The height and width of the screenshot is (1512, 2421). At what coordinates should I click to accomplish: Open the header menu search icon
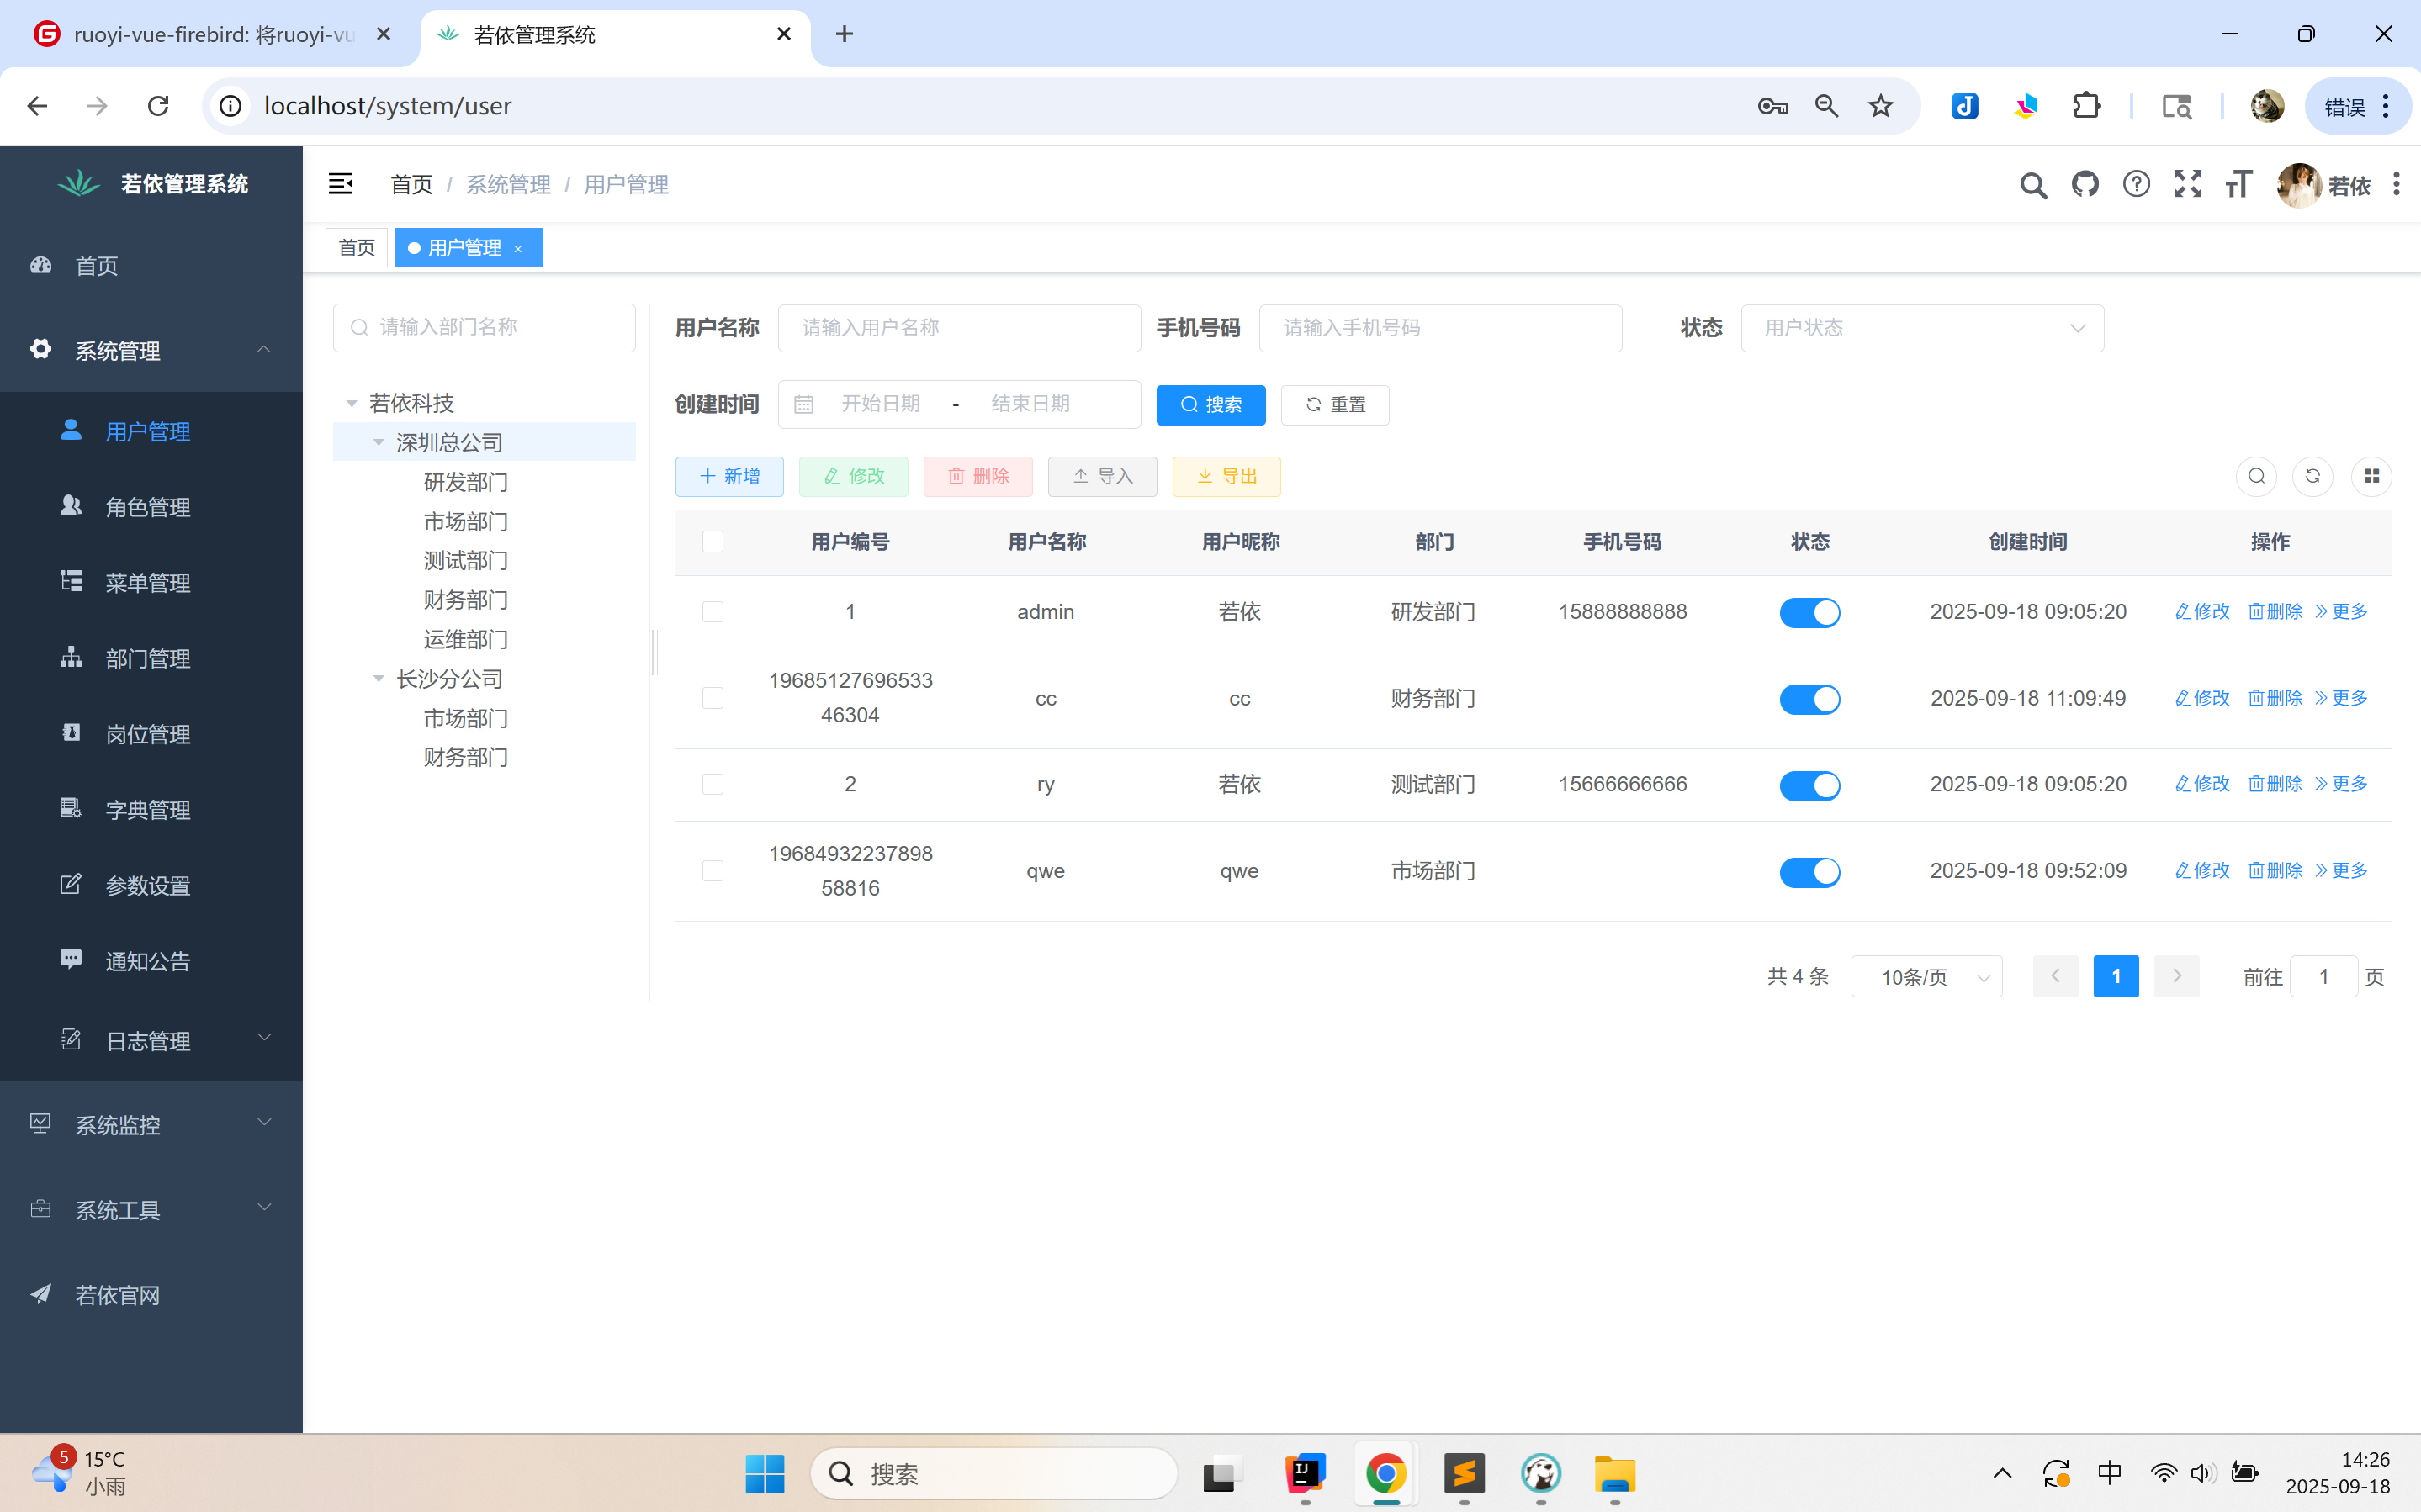tap(2032, 185)
